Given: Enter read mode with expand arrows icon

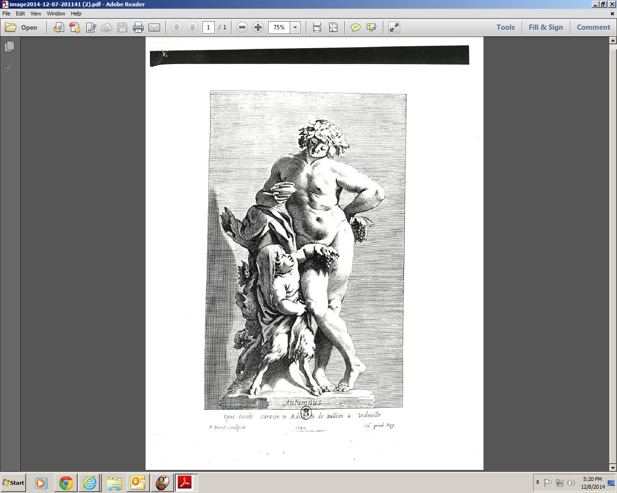Looking at the screenshot, I should pyautogui.click(x=394, y=27).
